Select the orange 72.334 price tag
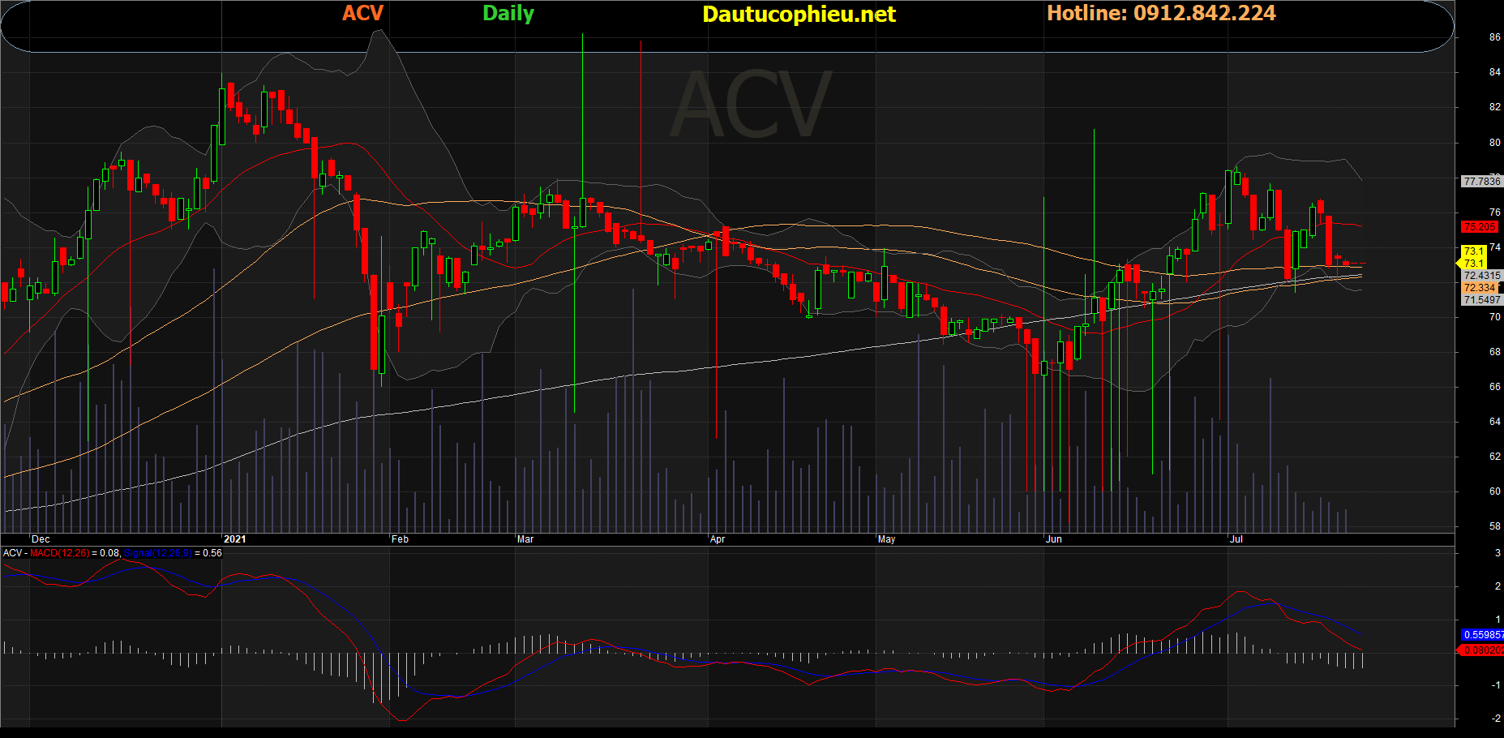This screenshot has height=738, width=1504. 1480,288
